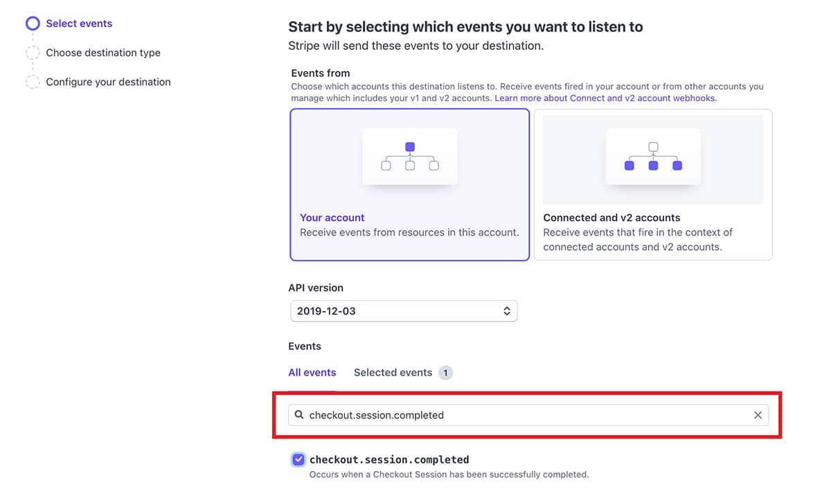Click the search magnifier icon in events search
Viewport: 831px width, 503px height.
pyautogui.click(x=299, y=414)
